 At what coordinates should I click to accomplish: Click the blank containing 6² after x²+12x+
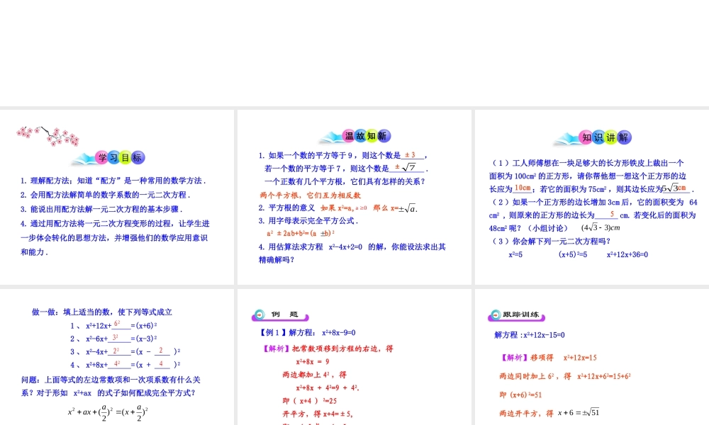click(118, 324)
